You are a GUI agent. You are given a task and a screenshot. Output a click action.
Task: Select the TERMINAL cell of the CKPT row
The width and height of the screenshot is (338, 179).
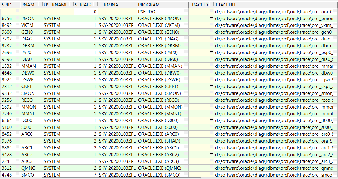tap(117, 86)
